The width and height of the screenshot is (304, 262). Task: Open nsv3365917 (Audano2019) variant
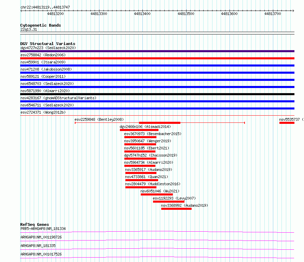click(x=149, y=170)
